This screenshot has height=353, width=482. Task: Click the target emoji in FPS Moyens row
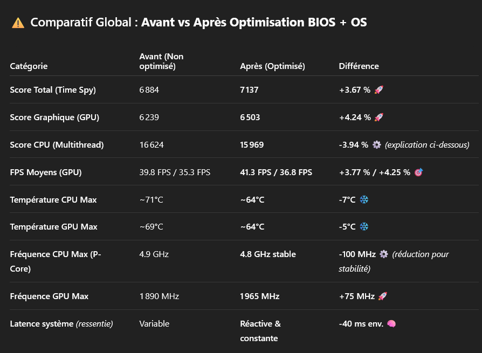419,172
